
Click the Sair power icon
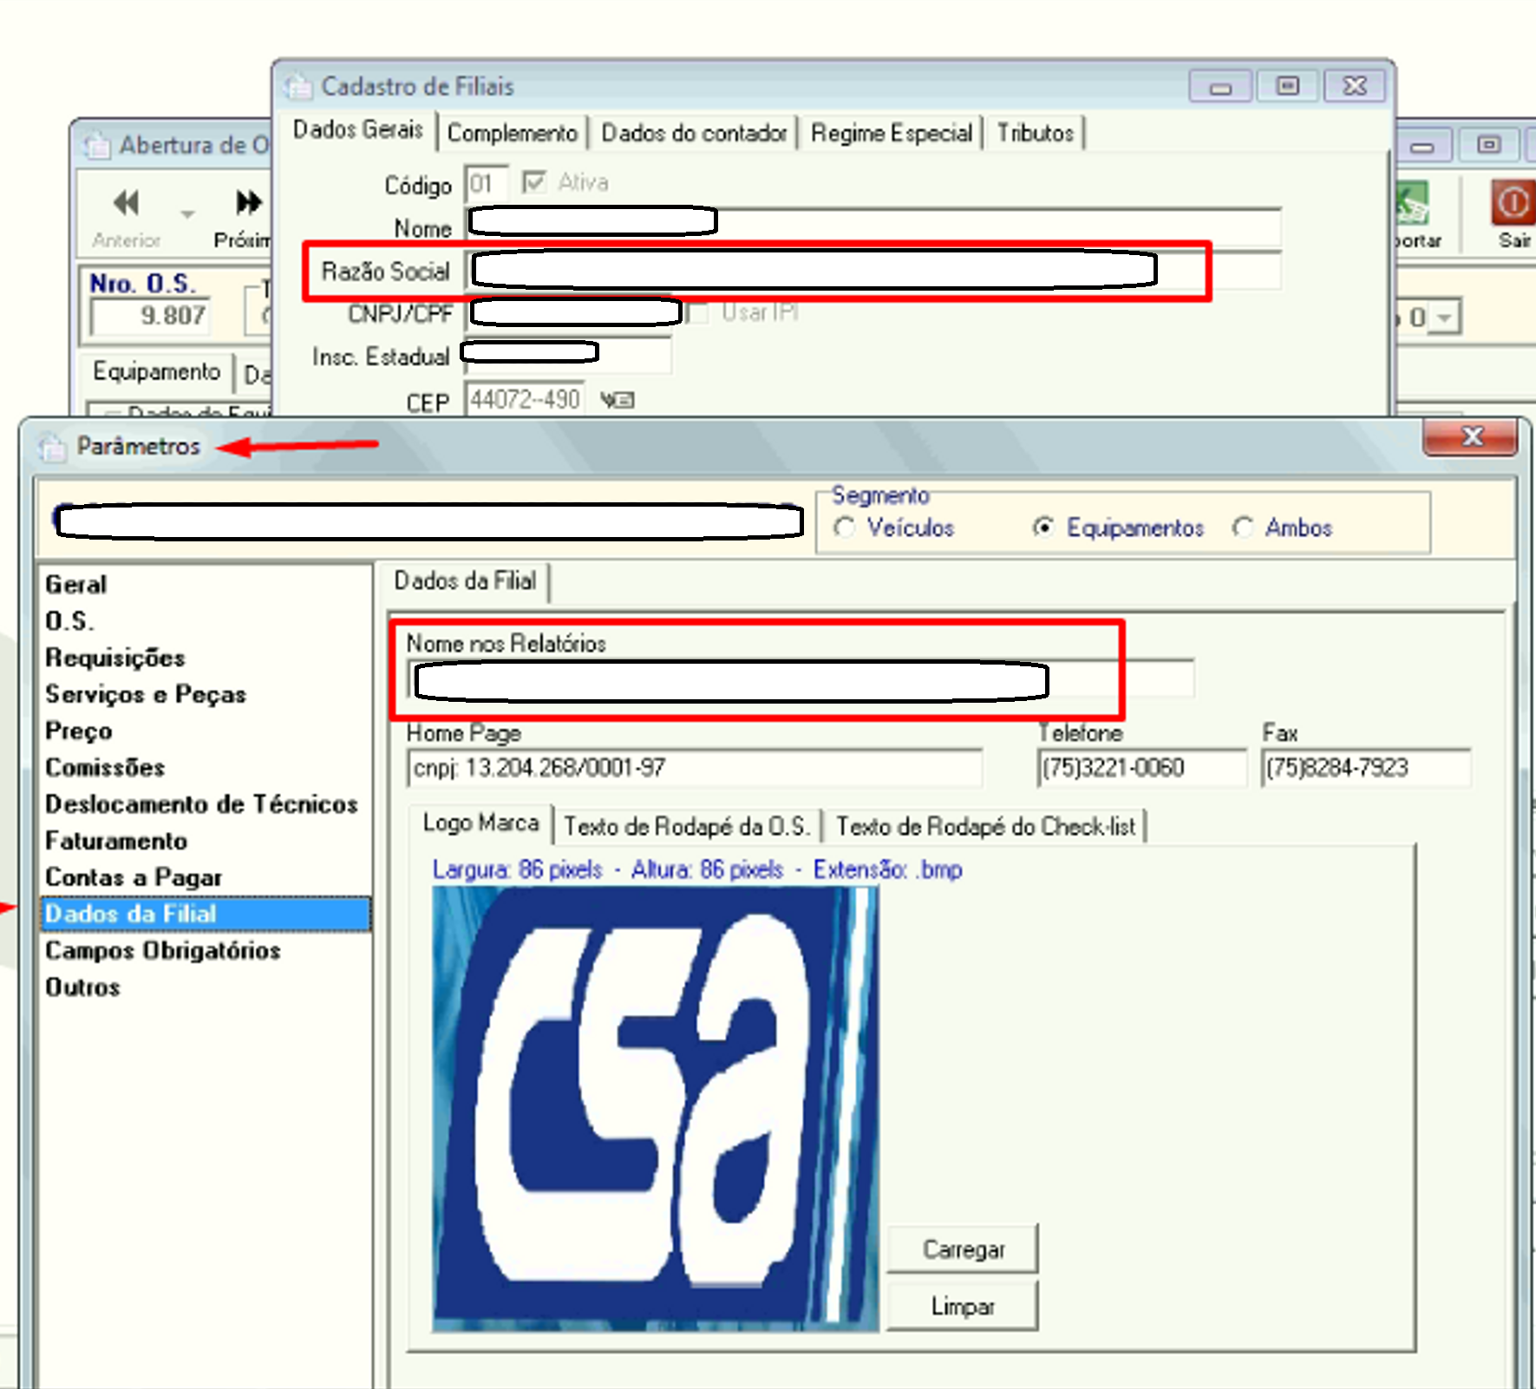1513,203
